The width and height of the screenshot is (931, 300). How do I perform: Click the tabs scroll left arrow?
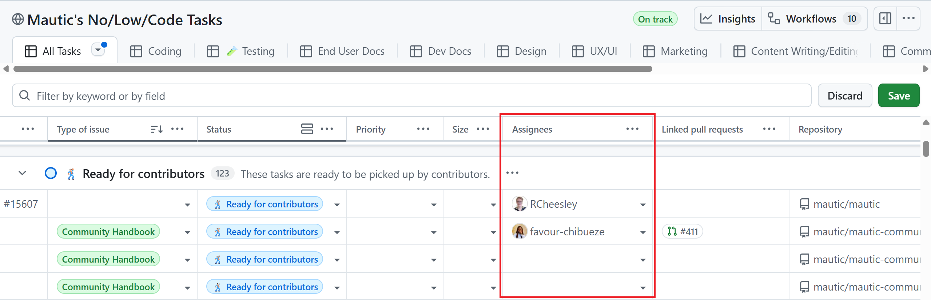5,69
